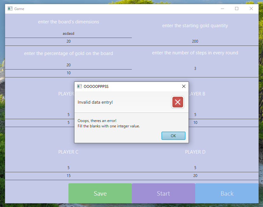Click the blue Back button
263x207 pixels.
227,193
